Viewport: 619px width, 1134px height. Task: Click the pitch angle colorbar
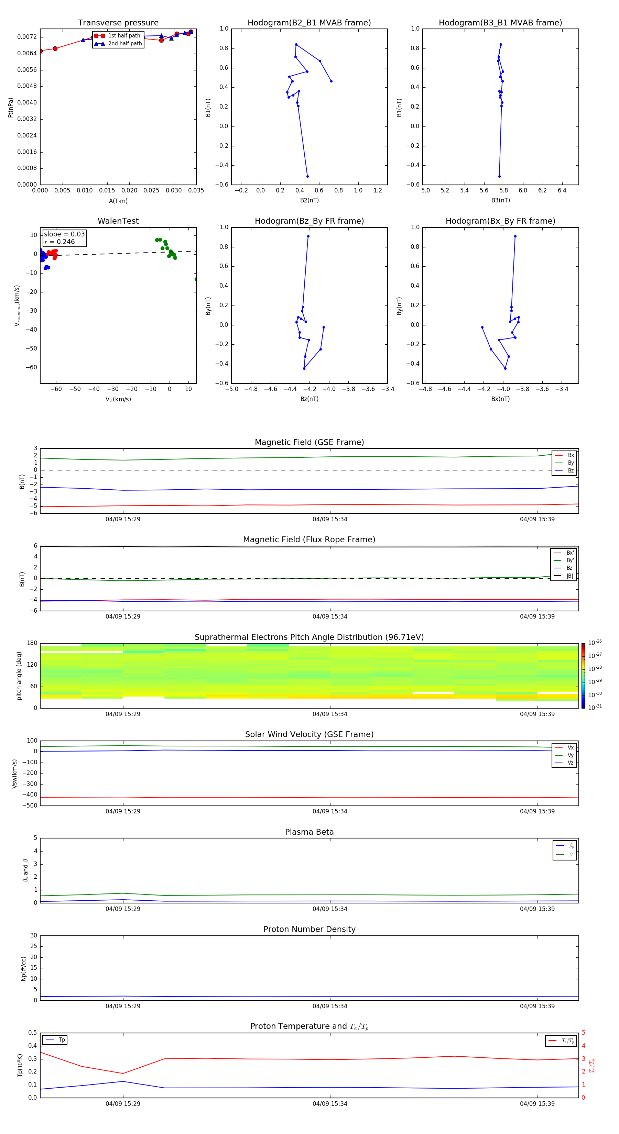coord(583,676)
